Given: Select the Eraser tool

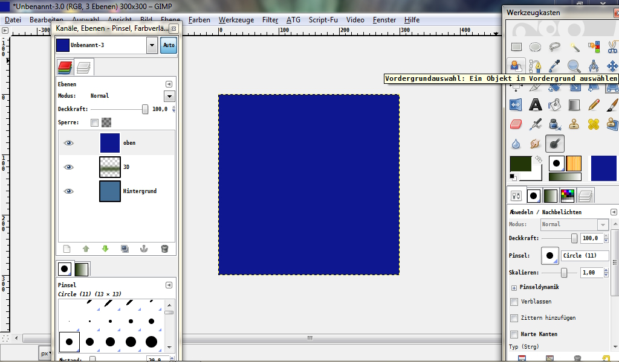Looking at the screenshot, I should click(516, 124).
